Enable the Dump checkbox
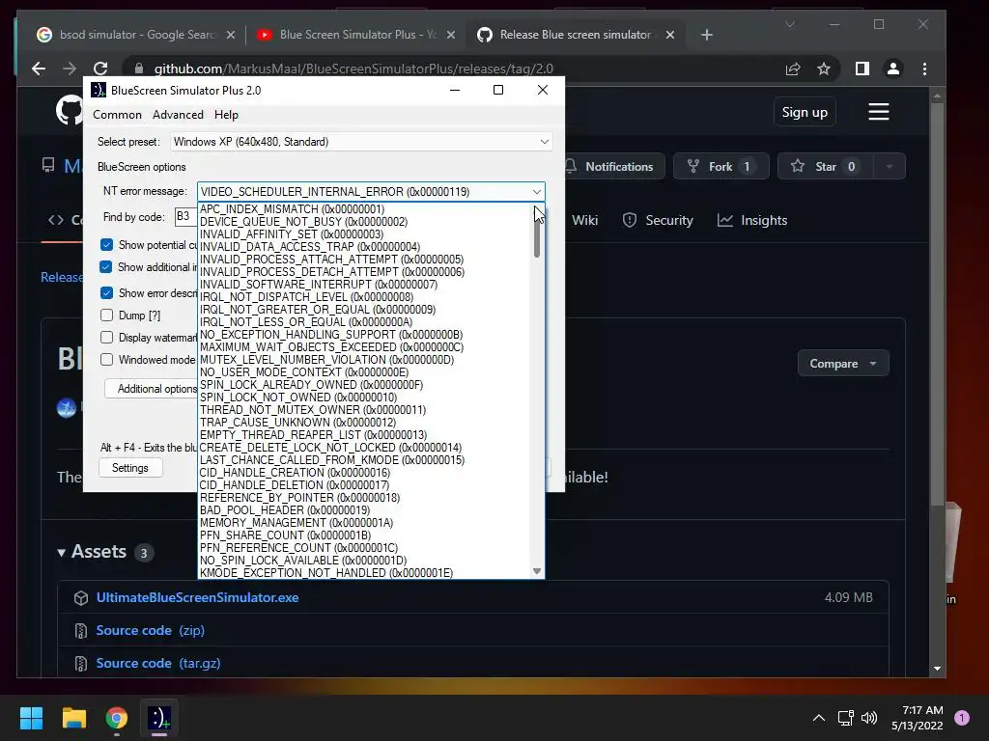Screen dimensions: 989x741 coord(106,316)
